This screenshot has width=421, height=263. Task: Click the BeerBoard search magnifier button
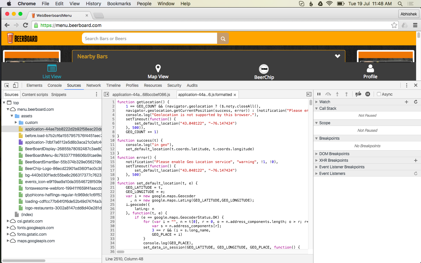223,38
